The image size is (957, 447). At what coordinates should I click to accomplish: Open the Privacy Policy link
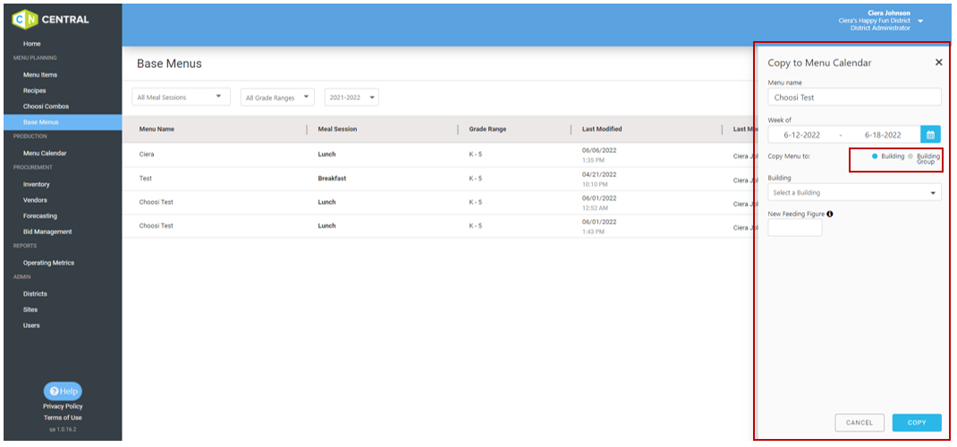pyautogui.click(x=63, y=406)
